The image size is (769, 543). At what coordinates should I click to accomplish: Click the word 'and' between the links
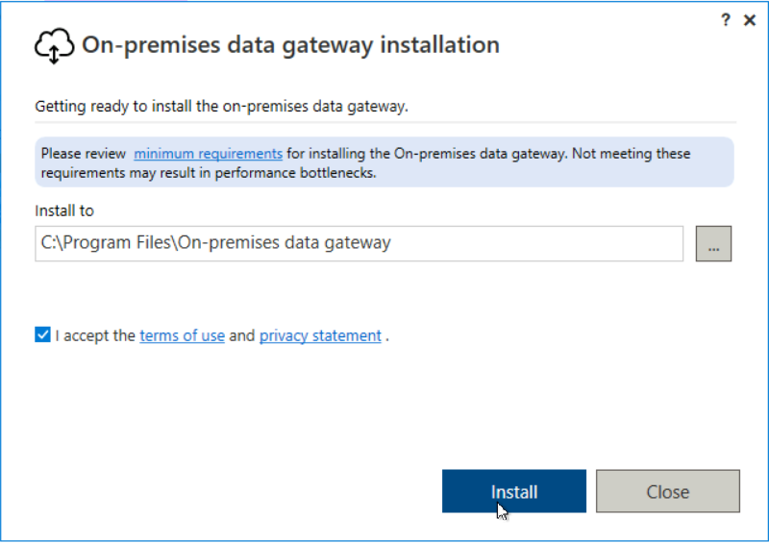tap(241, 335)
